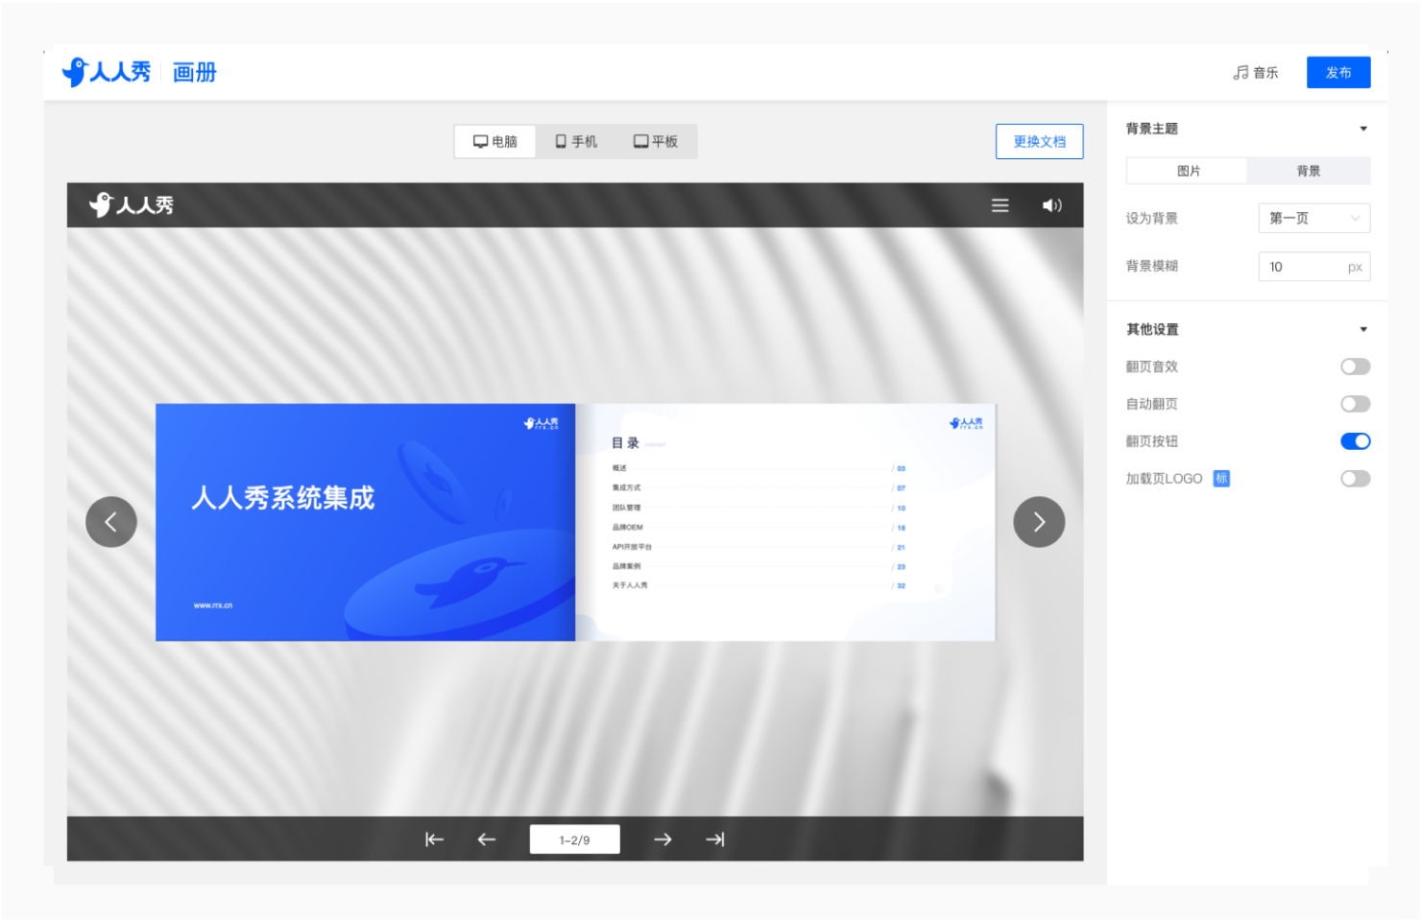The image size is (1421, 922).
Task: Click the blue 标 badge beside 加载页LOGO
Action: [1221, 479]
